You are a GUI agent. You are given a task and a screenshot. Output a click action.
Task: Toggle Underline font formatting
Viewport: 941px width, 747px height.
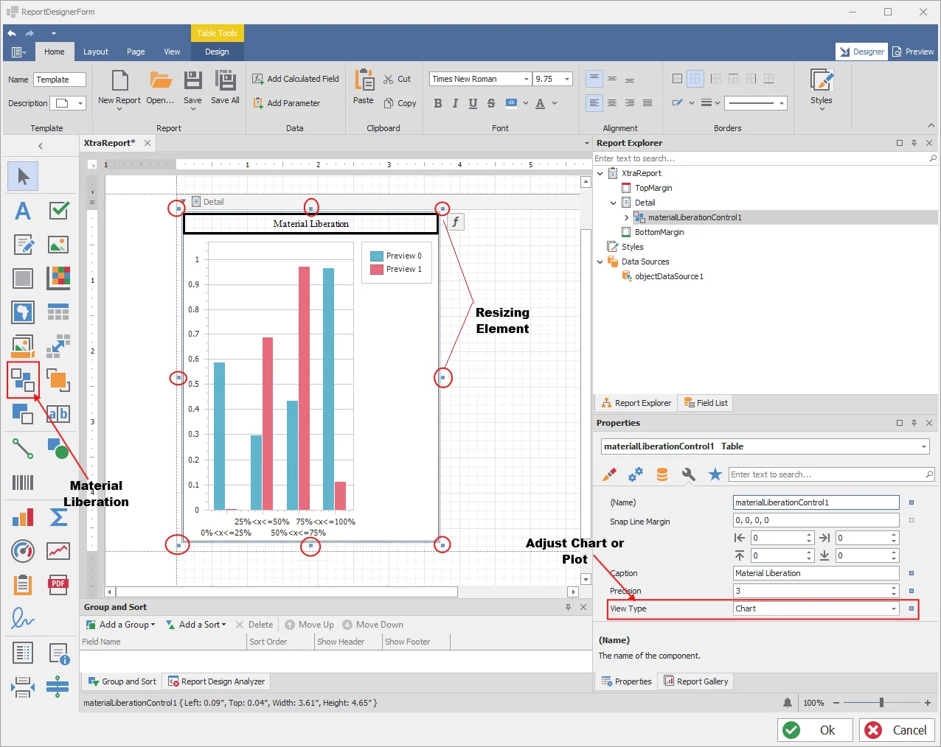(x=473, y=103)
